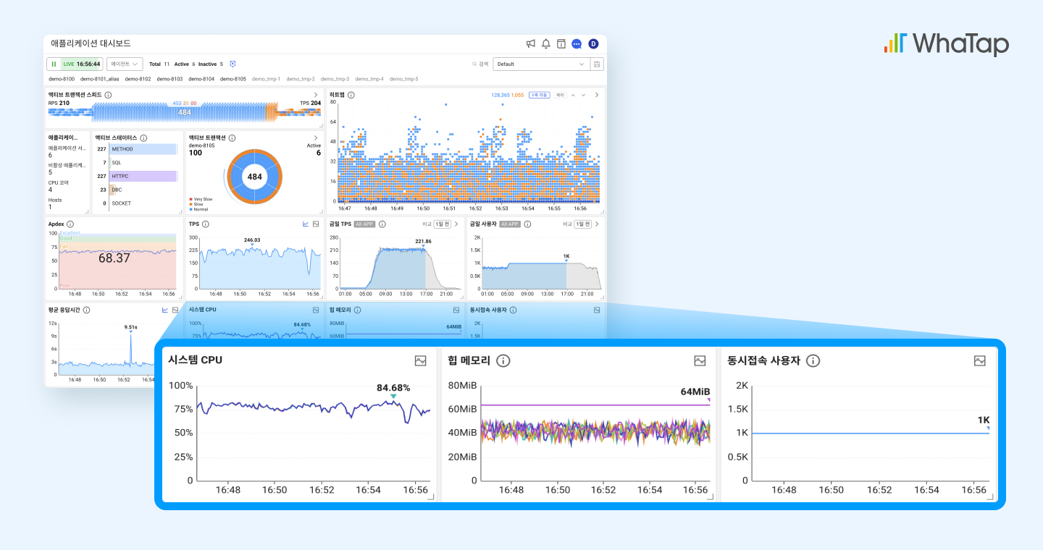The image size is (1043, 550).
Task: Click the METHOD bar in 액티브 스테이터스
Action: [x=143, y=149]
